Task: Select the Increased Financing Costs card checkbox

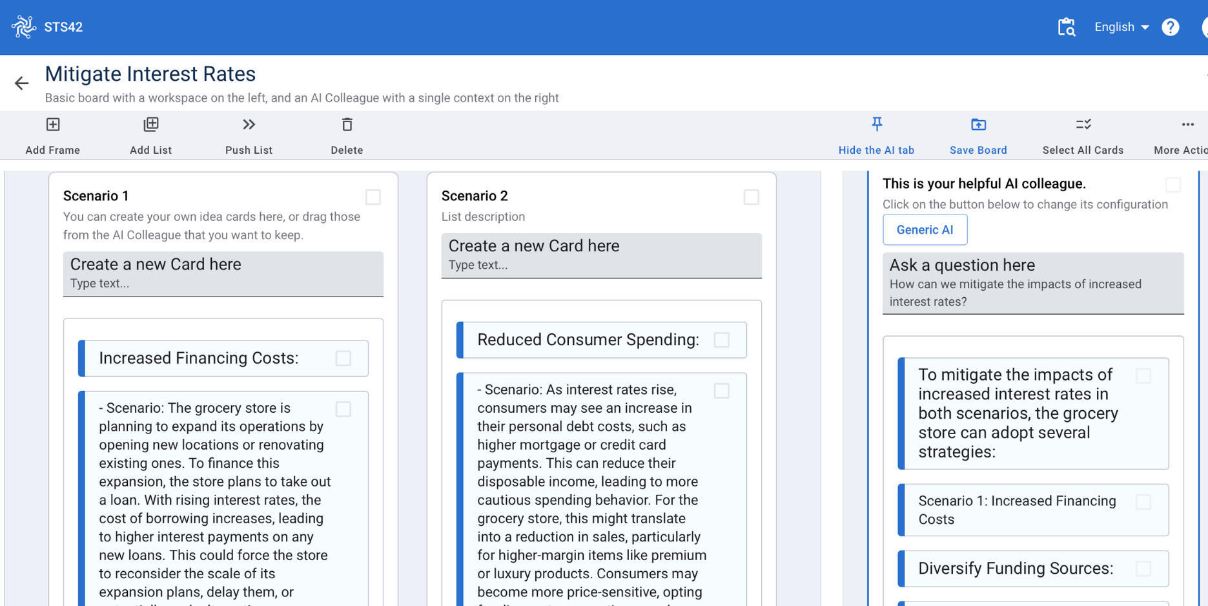Action: coord(343,359)
